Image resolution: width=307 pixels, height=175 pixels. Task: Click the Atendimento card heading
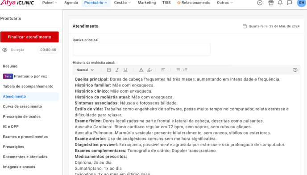(85, 26)
